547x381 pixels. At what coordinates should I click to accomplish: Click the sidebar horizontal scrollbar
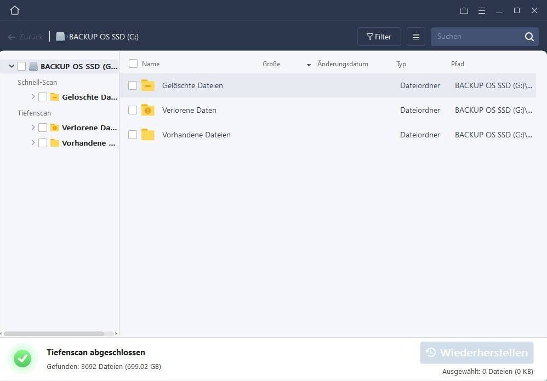tap(55, 333)
